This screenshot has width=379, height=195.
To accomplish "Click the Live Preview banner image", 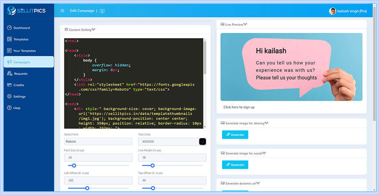I will (291, 67).
